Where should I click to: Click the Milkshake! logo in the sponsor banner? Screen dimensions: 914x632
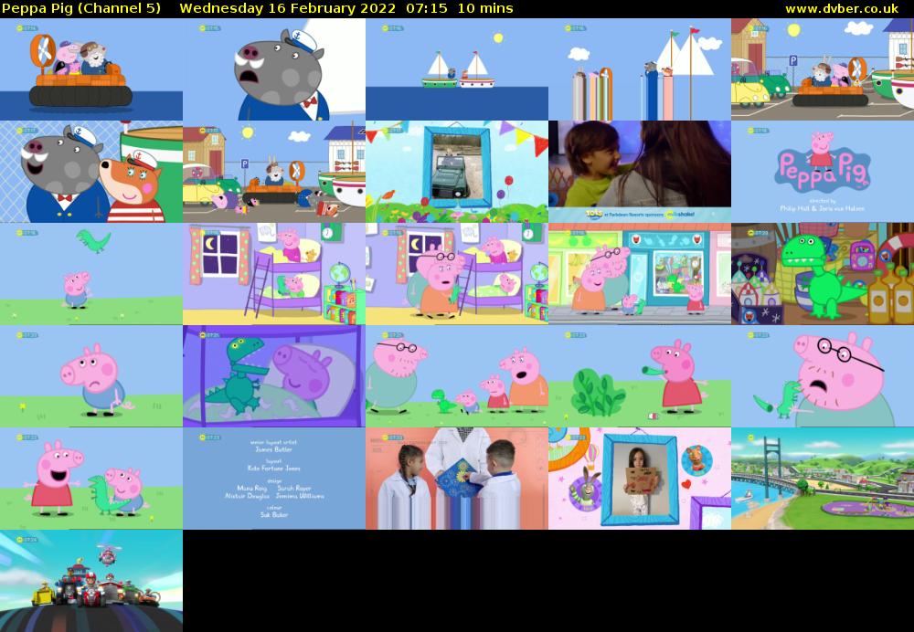click(x=681, y=213)
